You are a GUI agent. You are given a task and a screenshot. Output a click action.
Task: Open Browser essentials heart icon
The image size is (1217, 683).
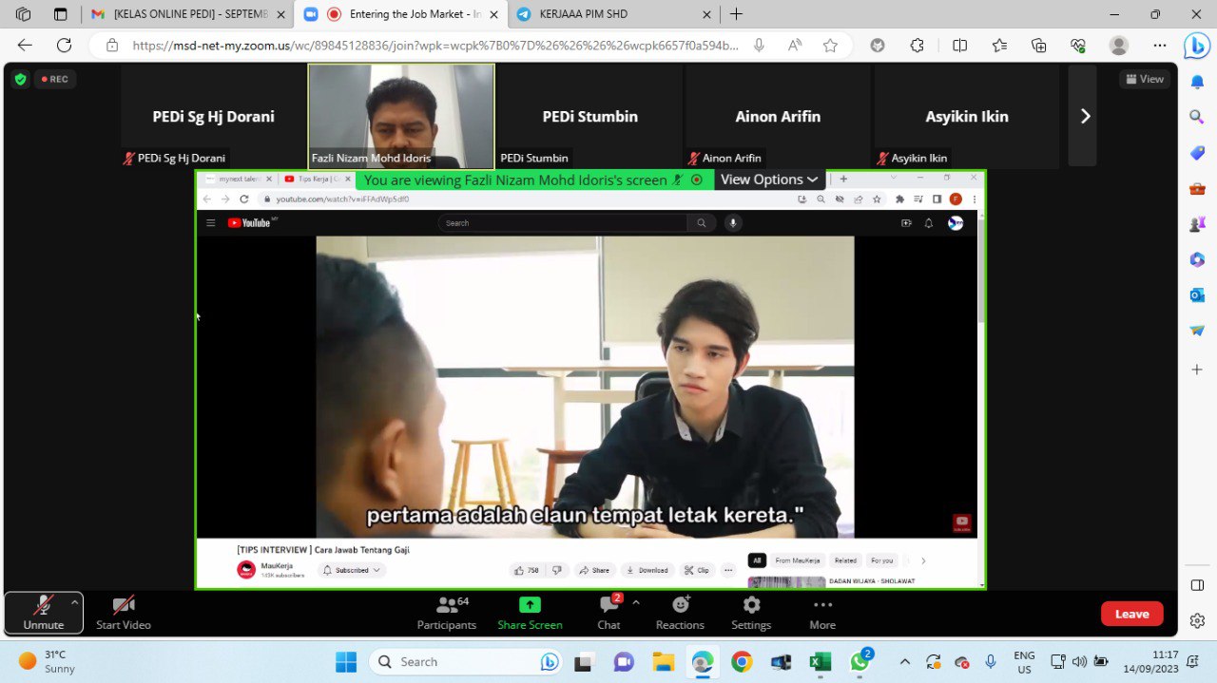[1078, 45]
